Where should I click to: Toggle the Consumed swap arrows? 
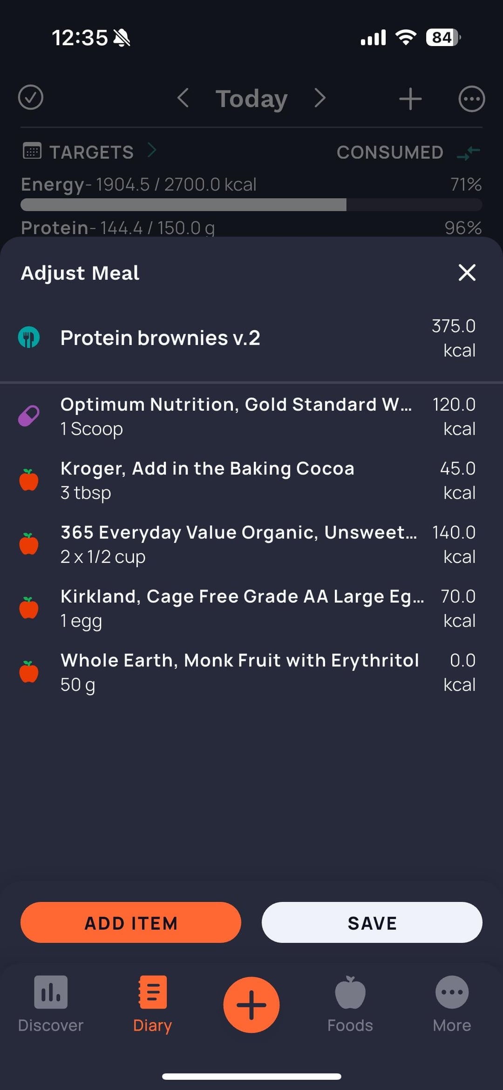pos(469,152)
